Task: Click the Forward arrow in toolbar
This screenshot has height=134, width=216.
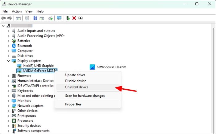Action: coord(10,18)
